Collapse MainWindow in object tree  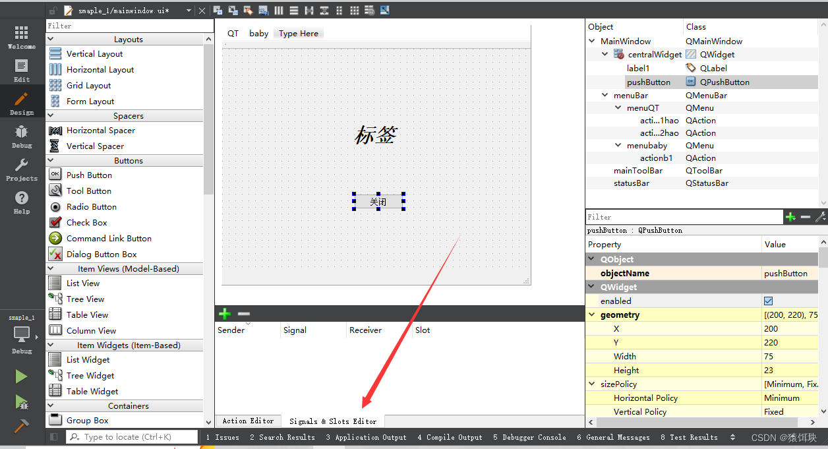pos(592,41)
